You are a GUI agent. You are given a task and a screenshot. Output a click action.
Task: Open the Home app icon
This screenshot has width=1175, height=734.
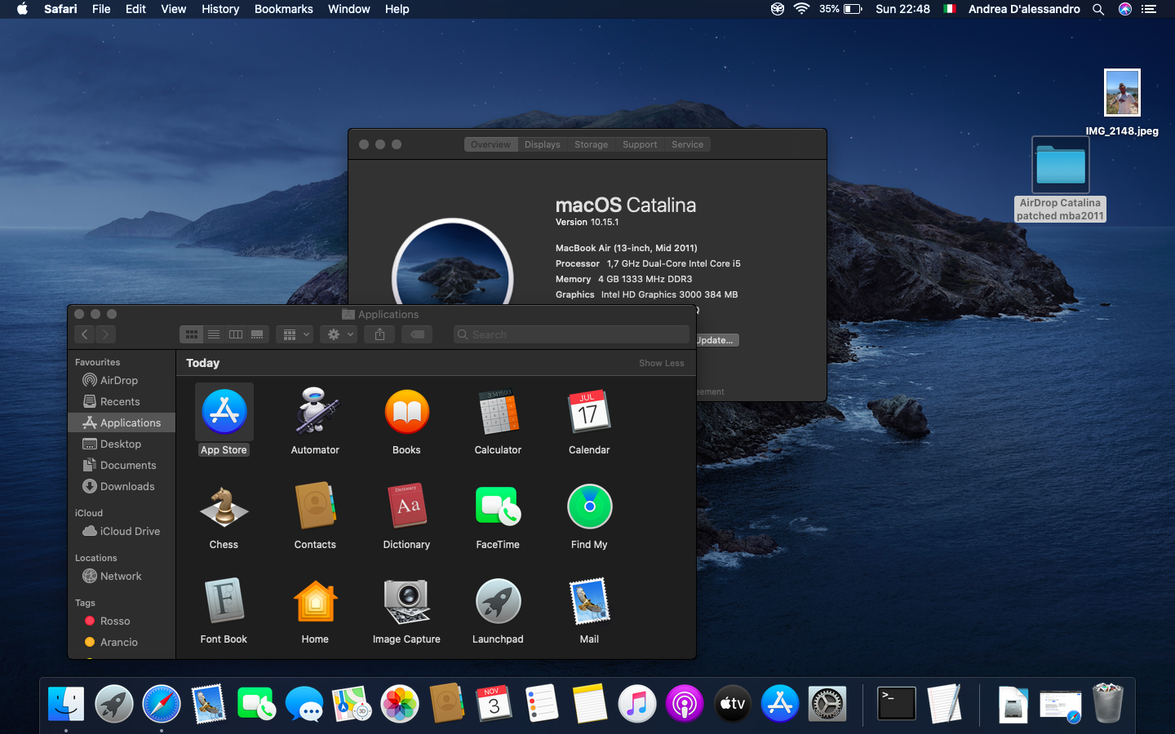pos(315,601)
